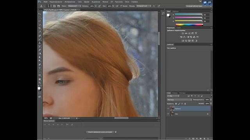250x140 pixels.
Task: Select the Move tool in toolbar
Action: click(x=39, y=14)
